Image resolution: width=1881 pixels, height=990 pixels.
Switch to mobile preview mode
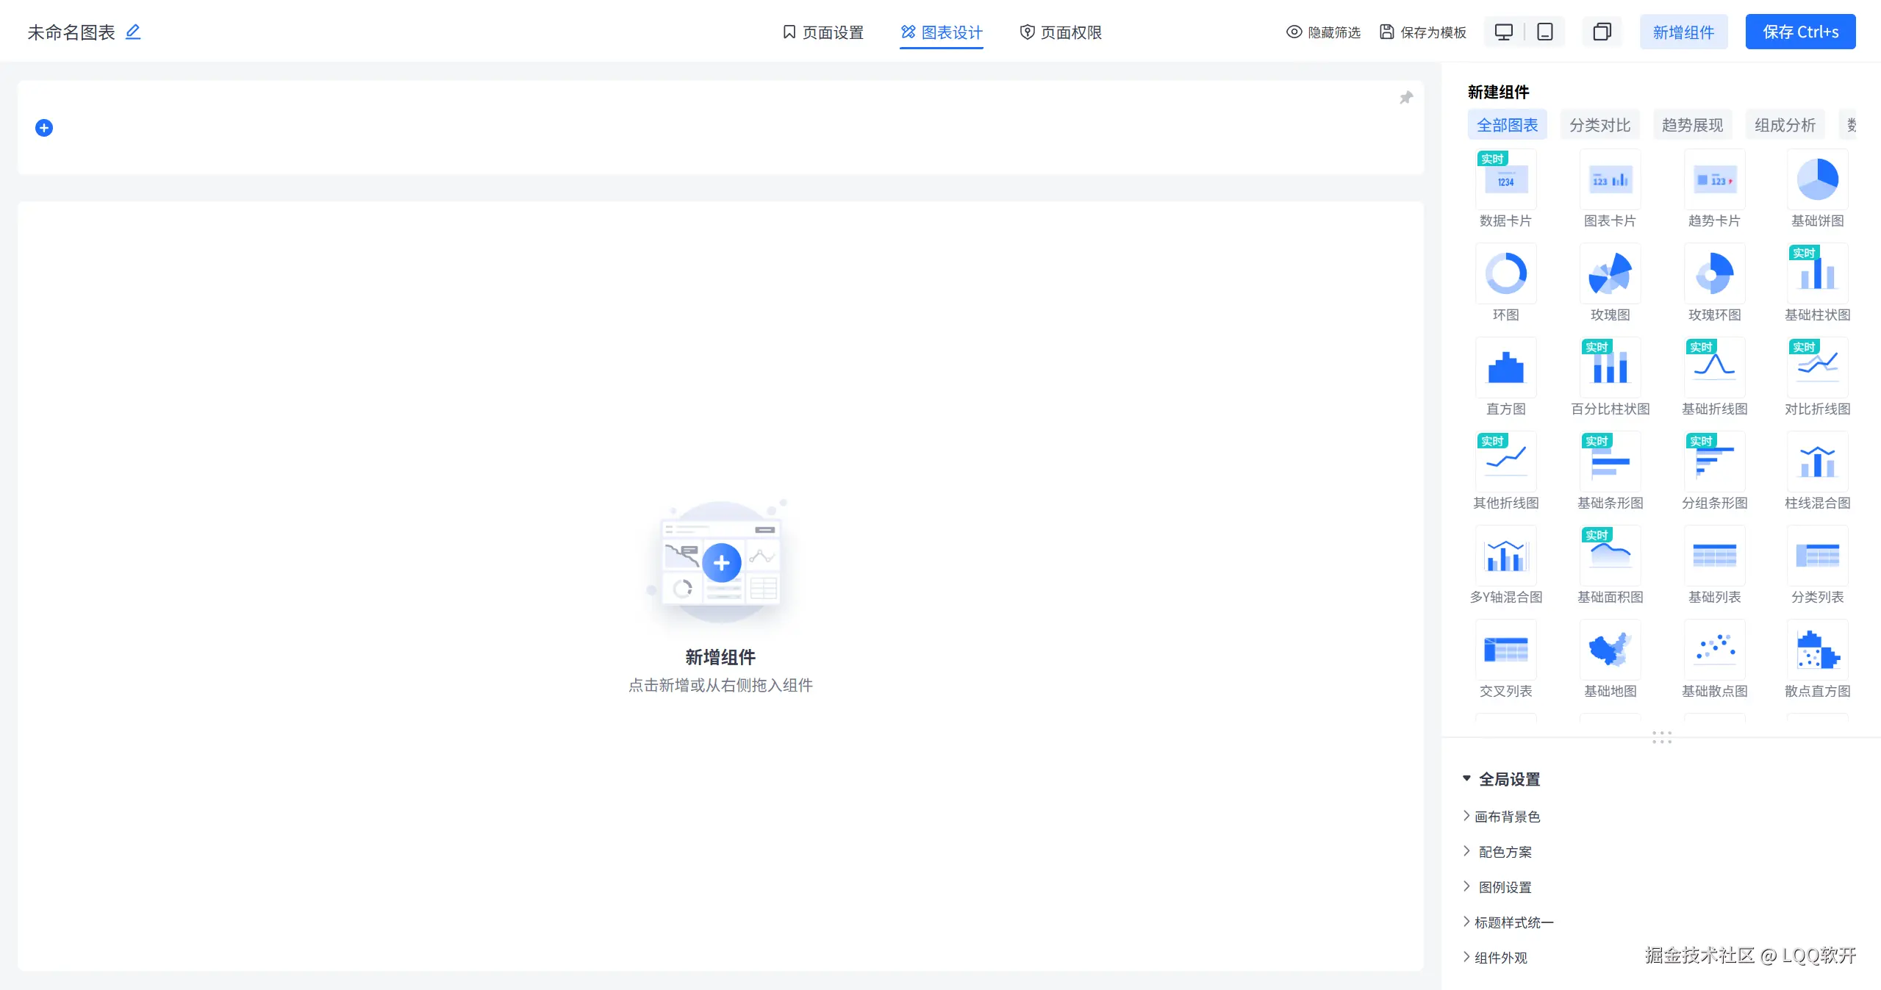tap(1544, 32)
